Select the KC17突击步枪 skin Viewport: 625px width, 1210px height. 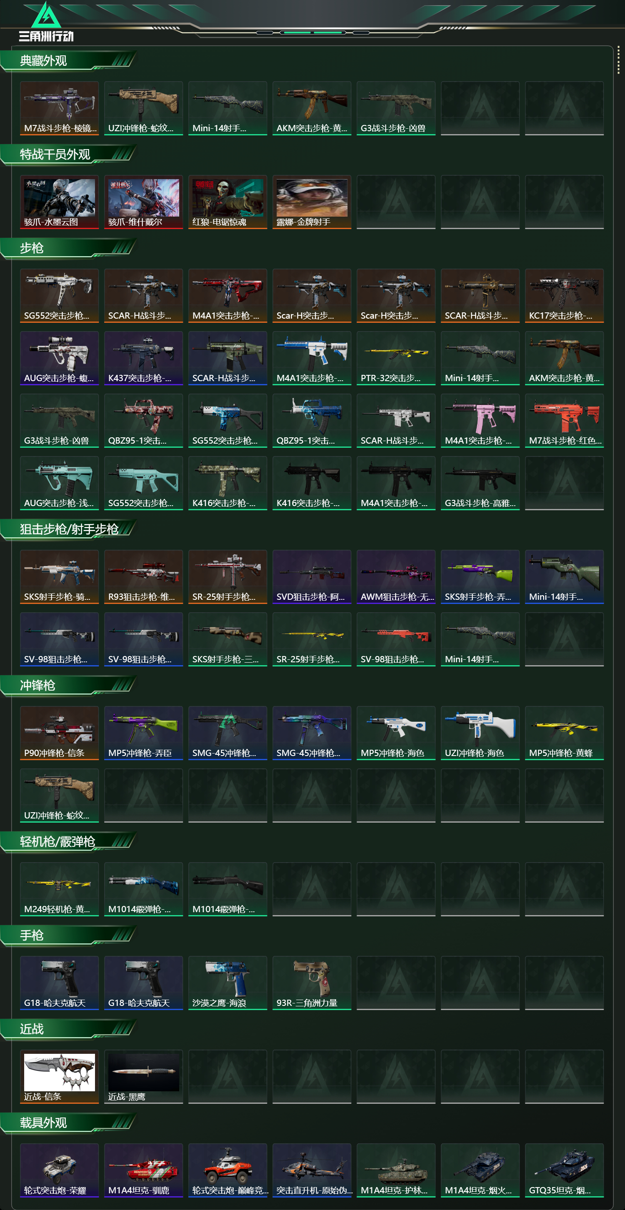[x=564, y=295]
